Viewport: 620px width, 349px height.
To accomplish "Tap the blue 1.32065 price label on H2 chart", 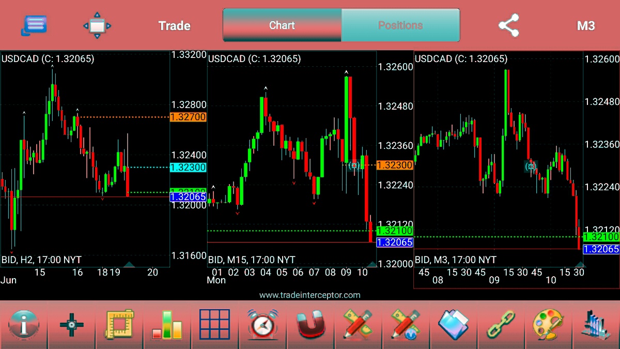I will 188,197.
